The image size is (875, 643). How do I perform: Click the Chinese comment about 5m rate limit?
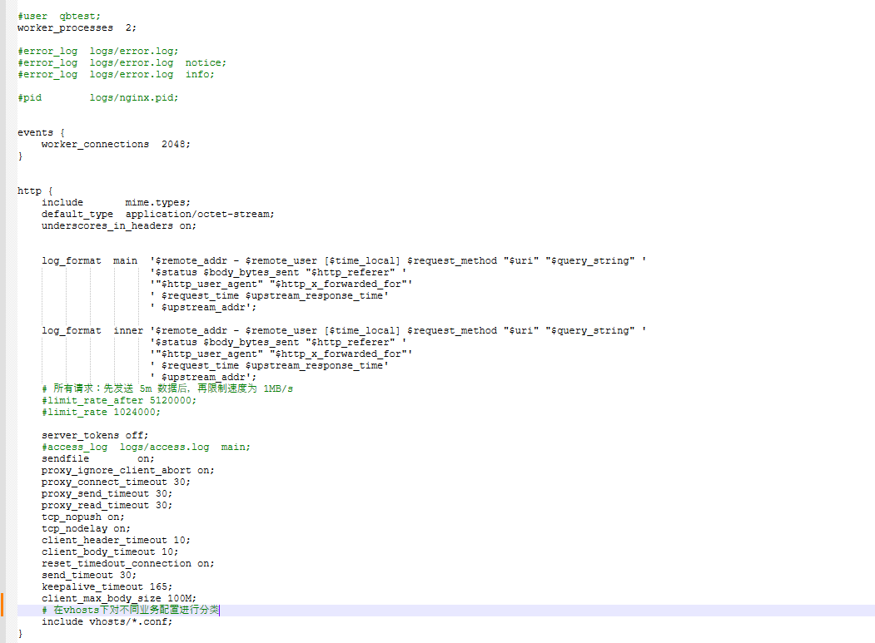(x=167, y=388)
